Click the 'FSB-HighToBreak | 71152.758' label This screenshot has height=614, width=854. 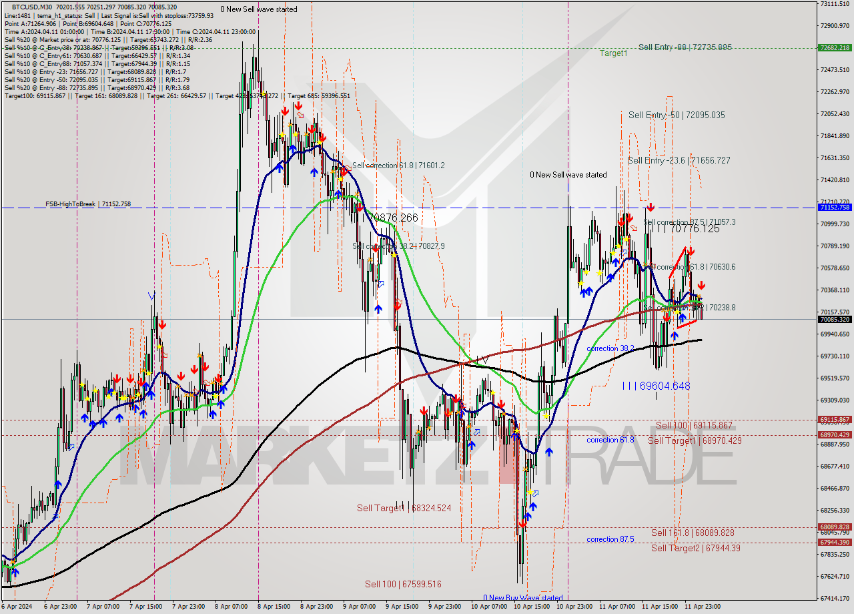tap(88, 204)
